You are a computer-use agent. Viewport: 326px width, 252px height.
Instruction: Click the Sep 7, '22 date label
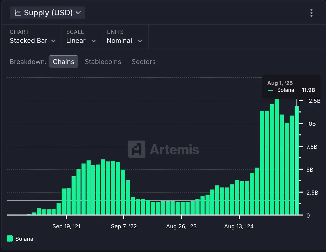124,226
